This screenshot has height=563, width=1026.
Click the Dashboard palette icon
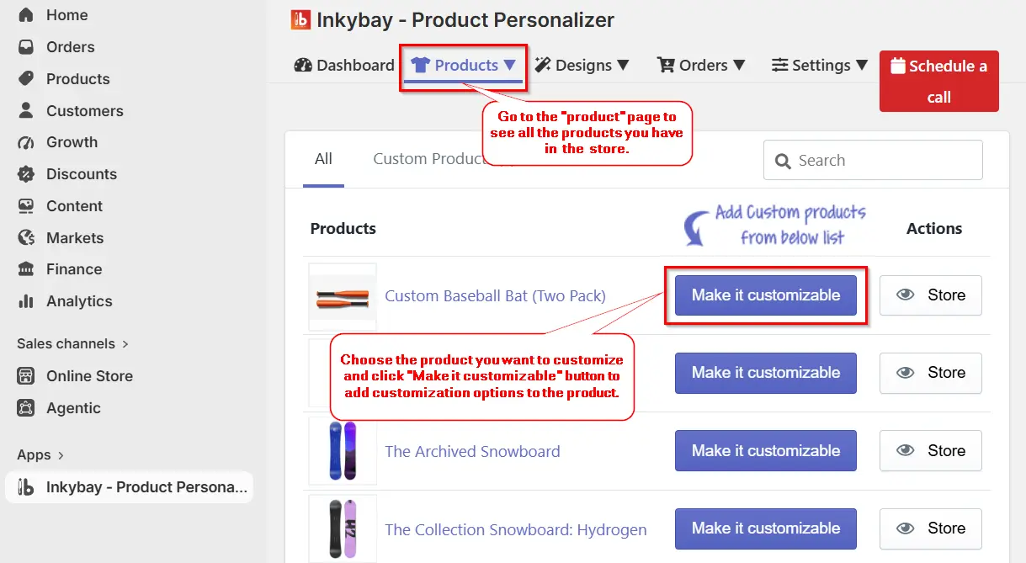point(303,65)
